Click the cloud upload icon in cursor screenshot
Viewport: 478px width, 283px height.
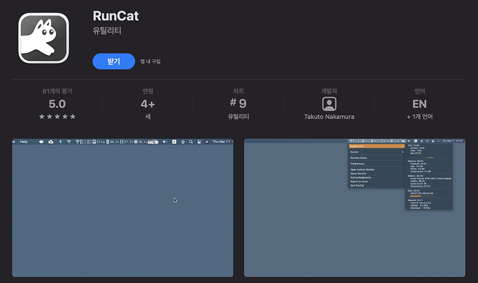pos(51,142)
